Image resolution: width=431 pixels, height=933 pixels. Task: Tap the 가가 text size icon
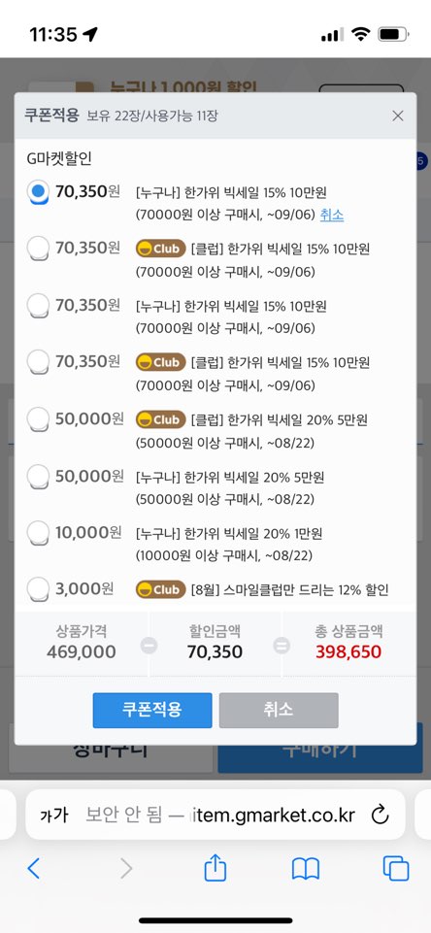pos(54,816)
